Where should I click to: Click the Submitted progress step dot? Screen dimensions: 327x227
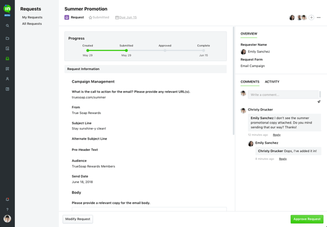pyautogui.click(x=127, y=51)
